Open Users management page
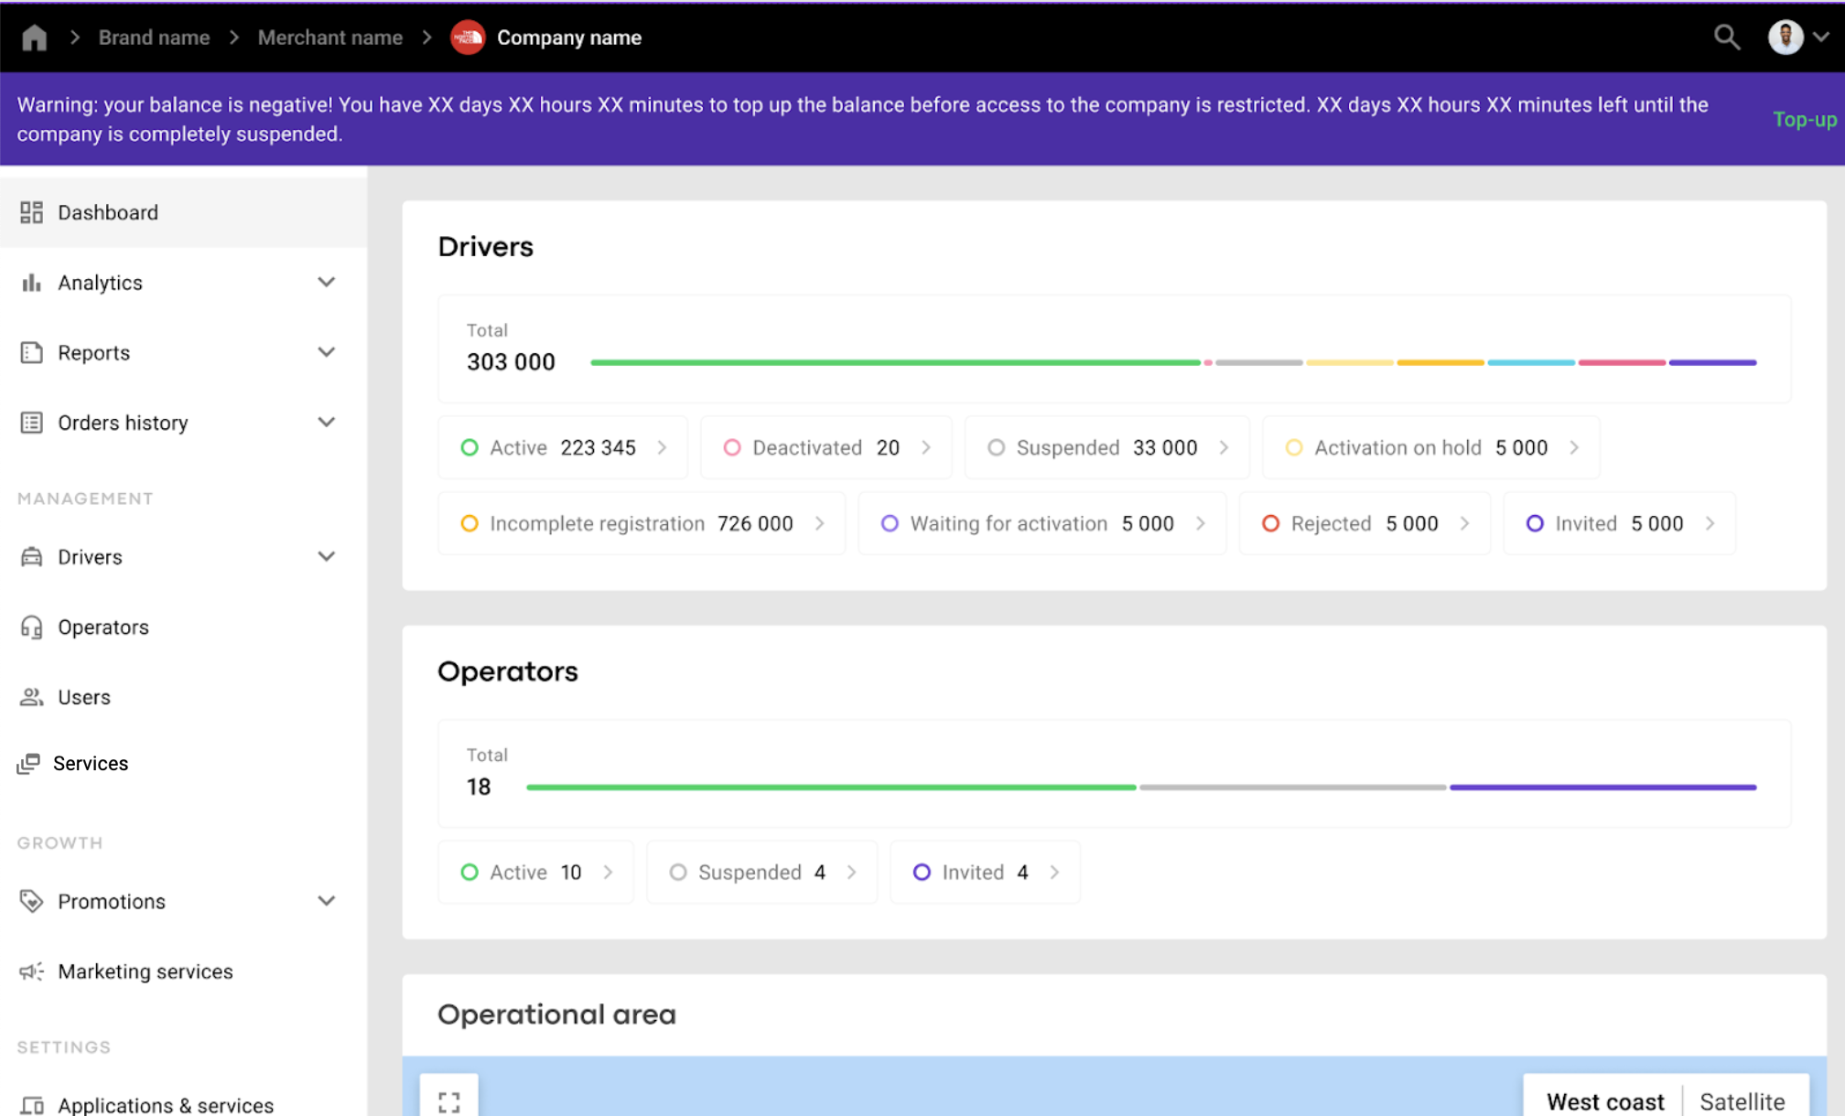The width and height of the screenshot is (1845, 1116). coord(83,697)
